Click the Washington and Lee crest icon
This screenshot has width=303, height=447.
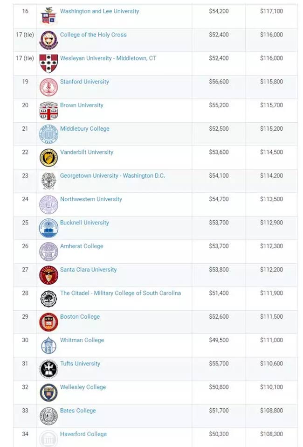coord(48,16)
